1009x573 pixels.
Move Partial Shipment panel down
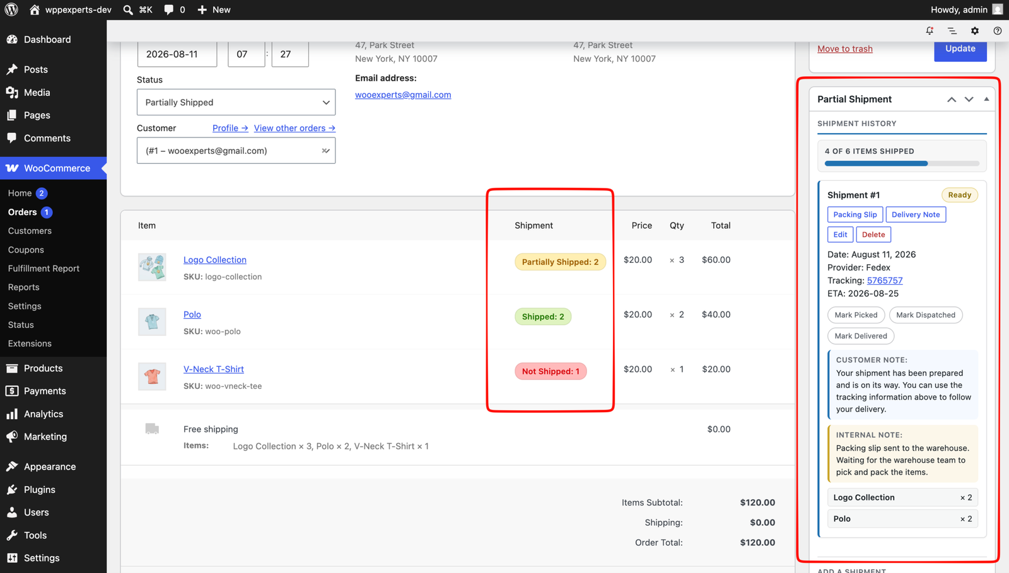[x=969, y=99]
